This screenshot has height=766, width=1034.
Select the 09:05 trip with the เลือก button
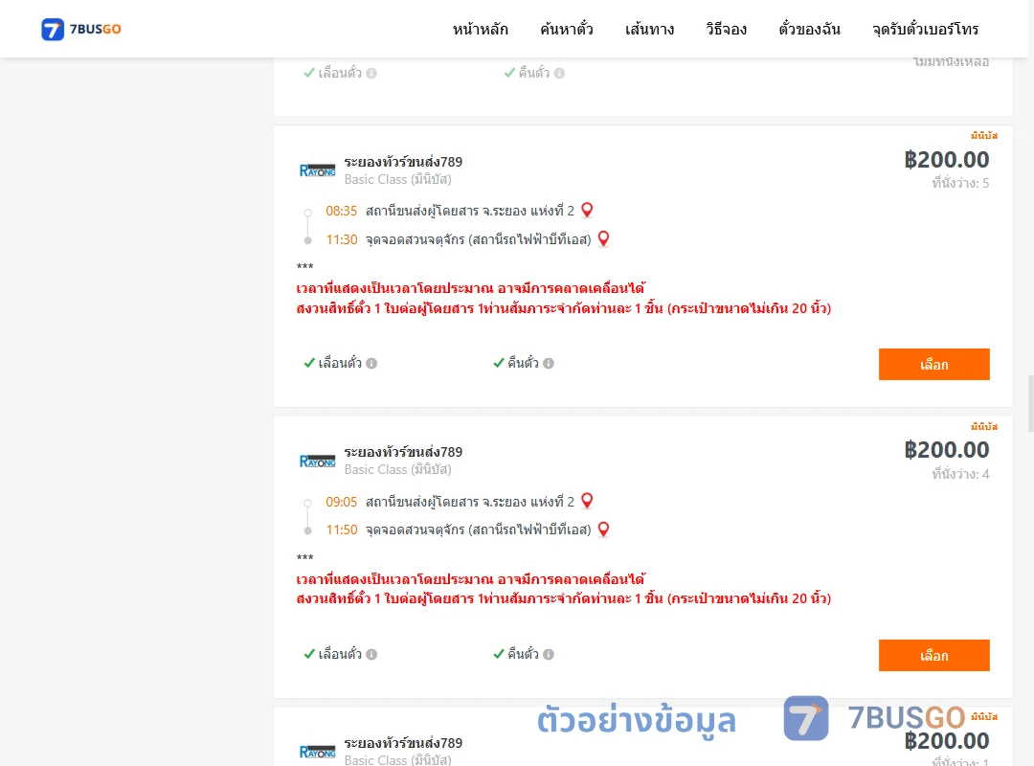pos(933,655)
